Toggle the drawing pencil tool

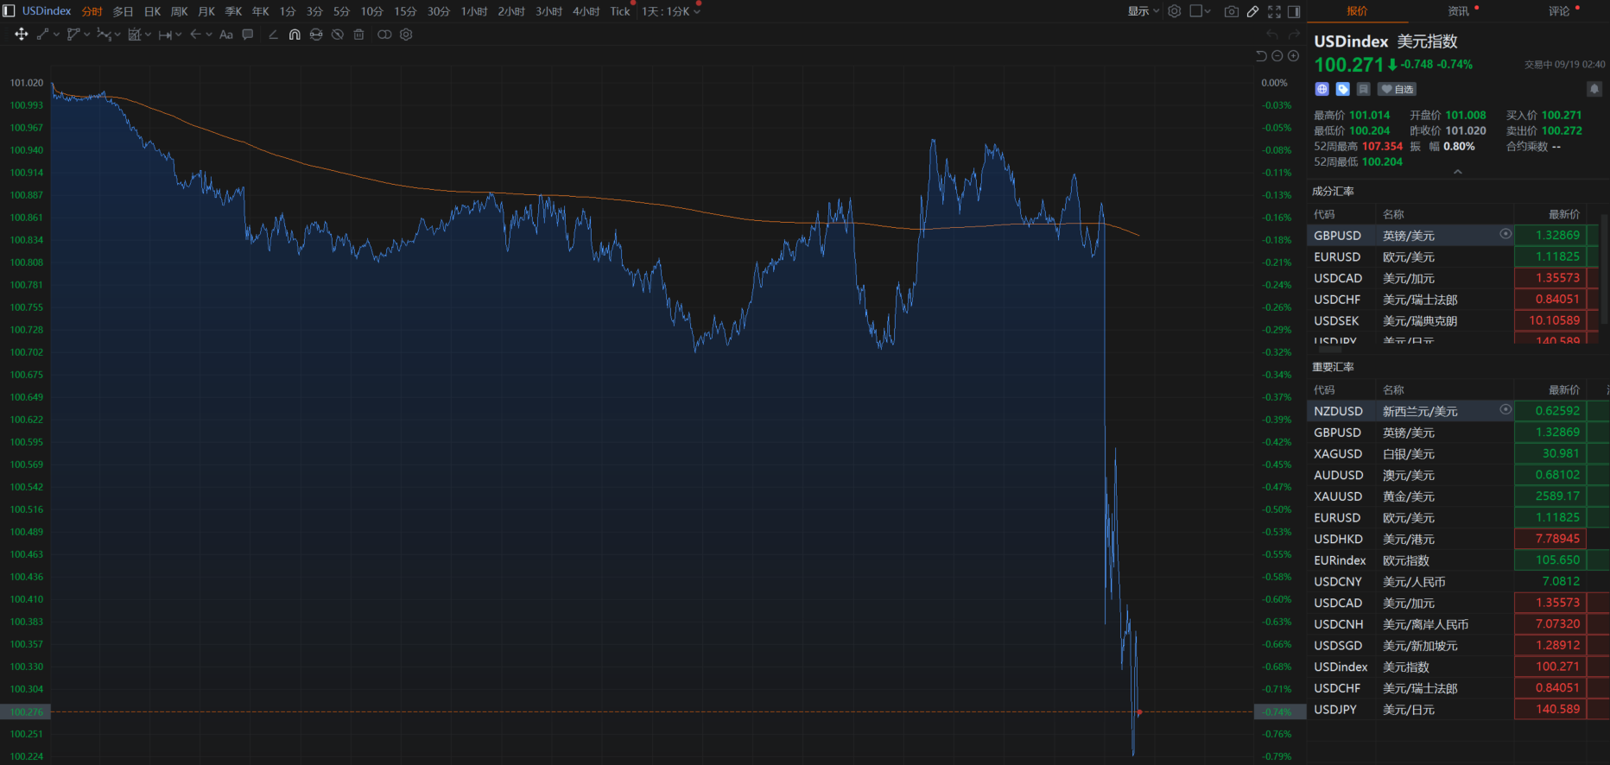point(1252,11)
